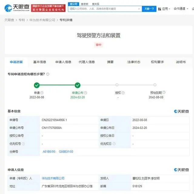This screenshot has width=194, height=194.
Task: Click the 天眼一下 search button
Action: click(149, 9)
